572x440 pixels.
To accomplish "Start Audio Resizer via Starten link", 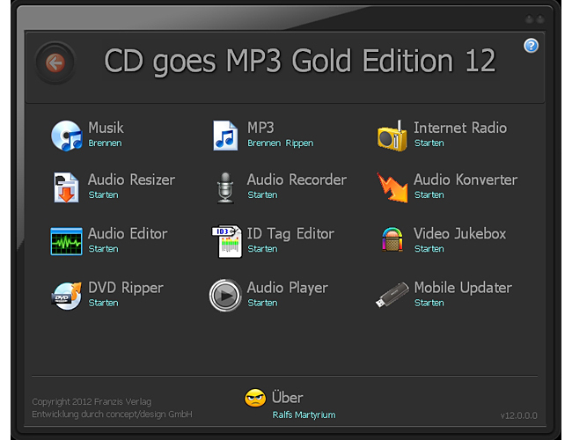I will pyautogui.click(x=103, y=194).
